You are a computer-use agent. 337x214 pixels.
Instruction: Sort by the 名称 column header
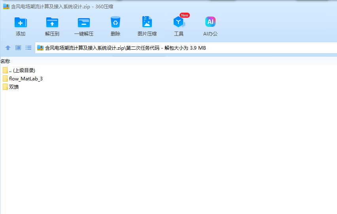5,61
